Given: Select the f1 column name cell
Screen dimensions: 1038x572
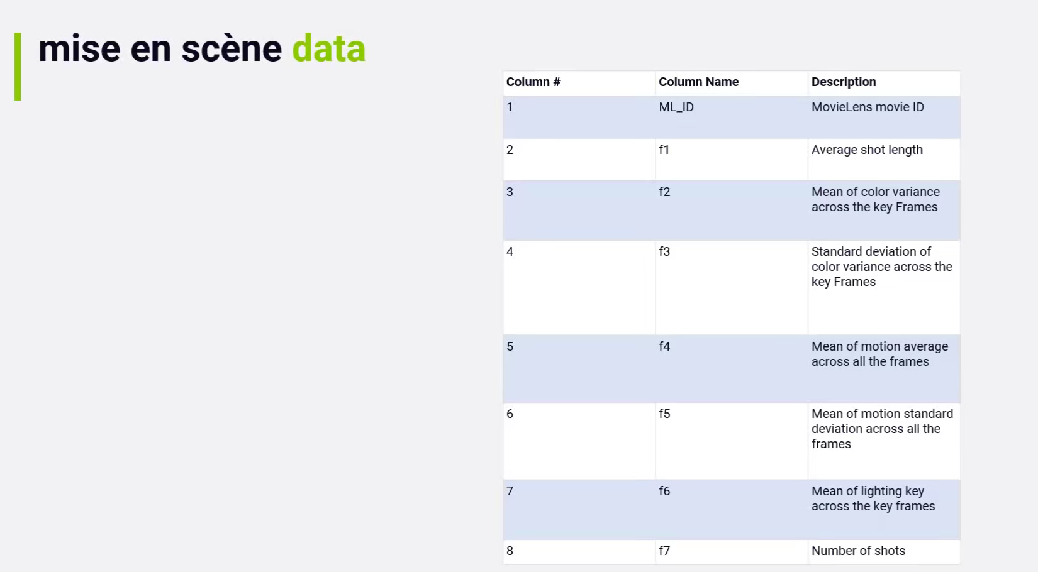Looking at the screenshot, I should click(x=664, y=150).
